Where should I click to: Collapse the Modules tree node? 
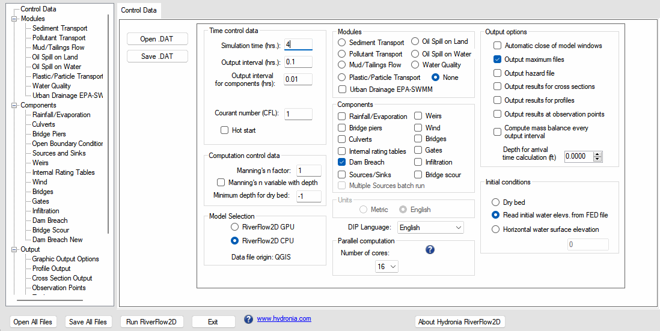point(14,19)
